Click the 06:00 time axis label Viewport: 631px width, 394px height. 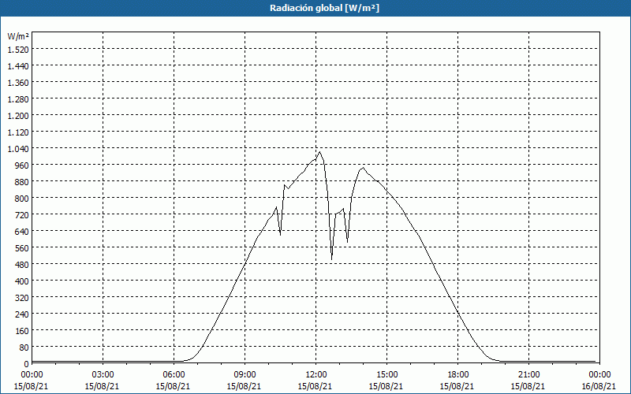click(x=174, y=375)
